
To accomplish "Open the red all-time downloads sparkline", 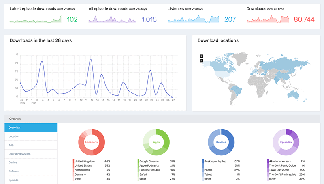I will (268, 19).
